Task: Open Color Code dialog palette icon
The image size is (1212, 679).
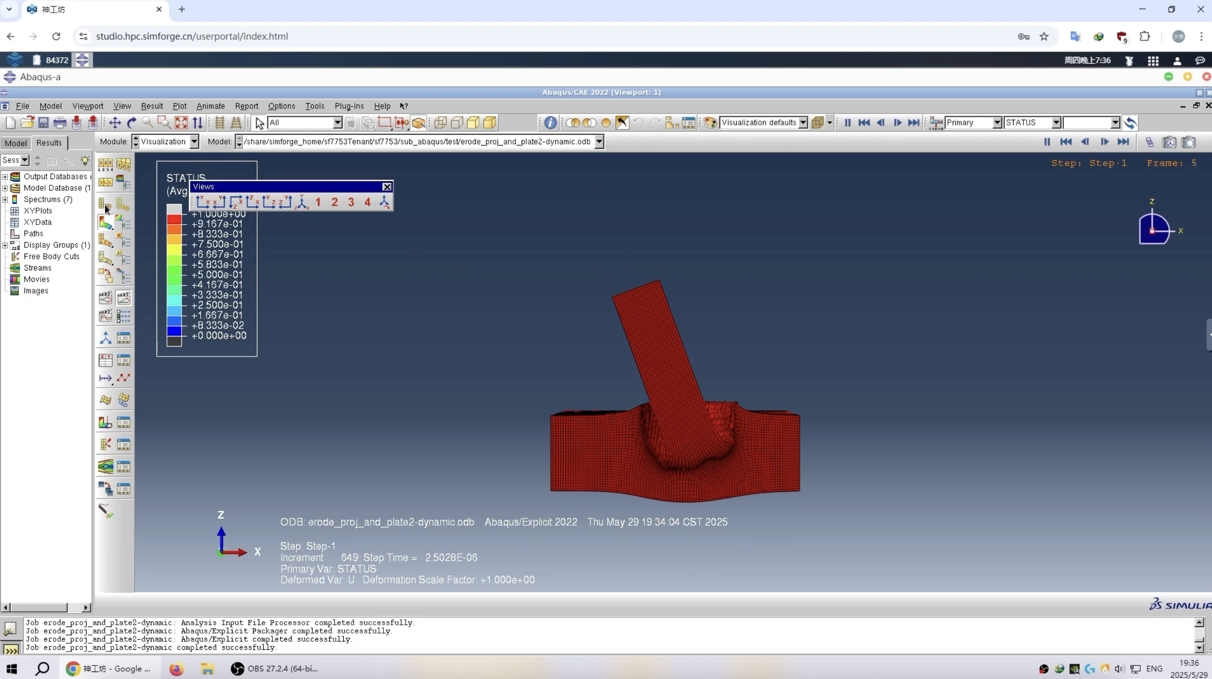Action: [710, 123]
